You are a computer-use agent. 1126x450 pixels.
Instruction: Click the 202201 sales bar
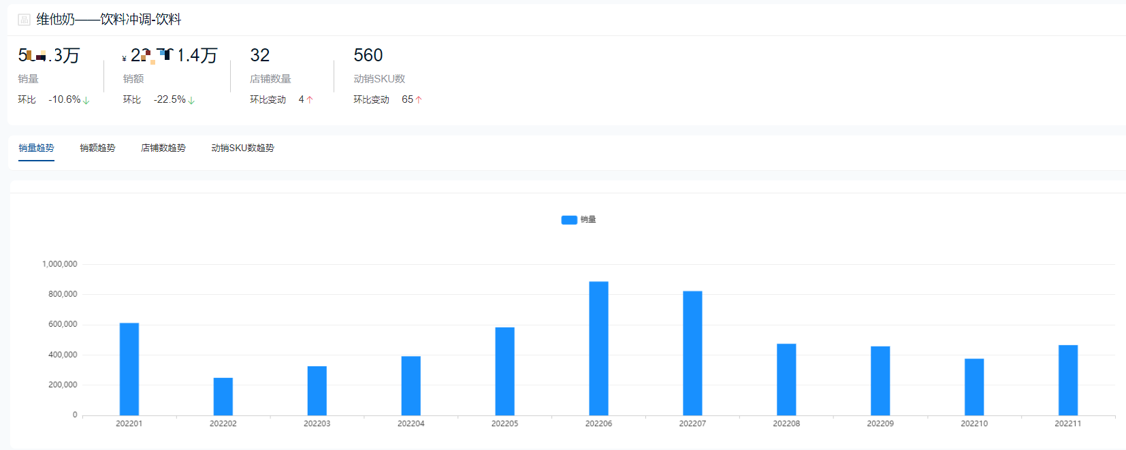point(129,369)
